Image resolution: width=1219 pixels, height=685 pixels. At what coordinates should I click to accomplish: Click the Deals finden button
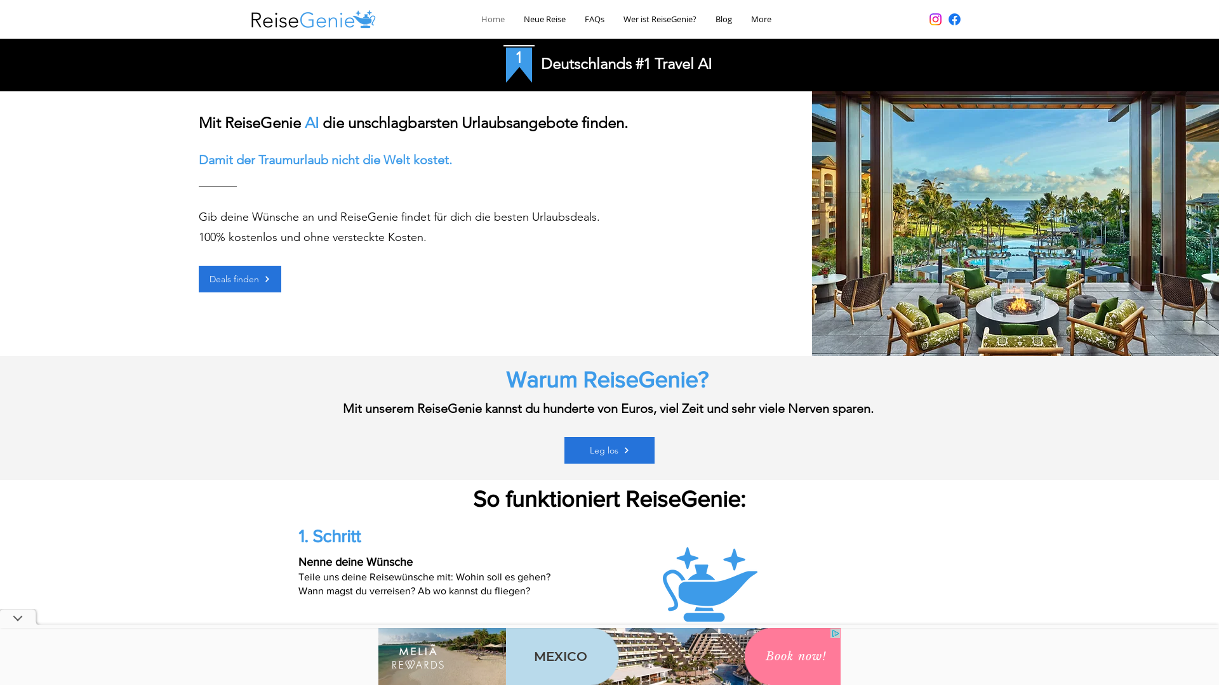pyautogui.click(x=239, y=279)
